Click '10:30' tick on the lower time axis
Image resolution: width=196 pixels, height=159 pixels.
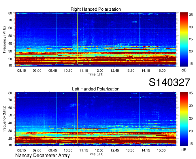(x=68, y=150)
